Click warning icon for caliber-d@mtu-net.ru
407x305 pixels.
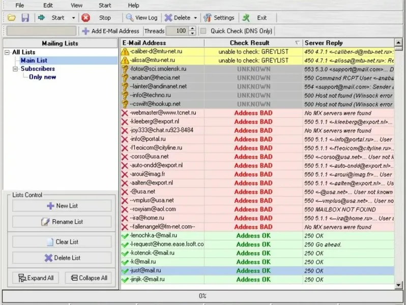tap(125, 52)
